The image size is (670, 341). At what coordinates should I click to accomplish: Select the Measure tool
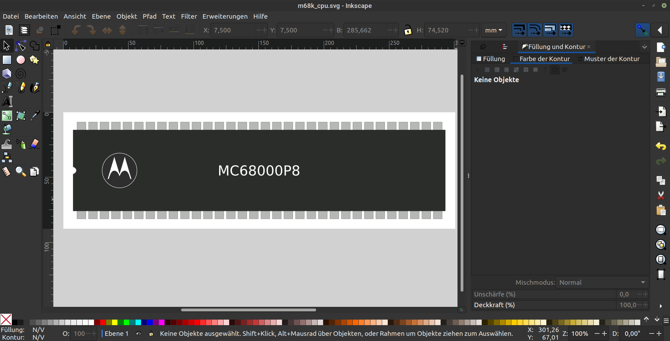coord(7,172)
